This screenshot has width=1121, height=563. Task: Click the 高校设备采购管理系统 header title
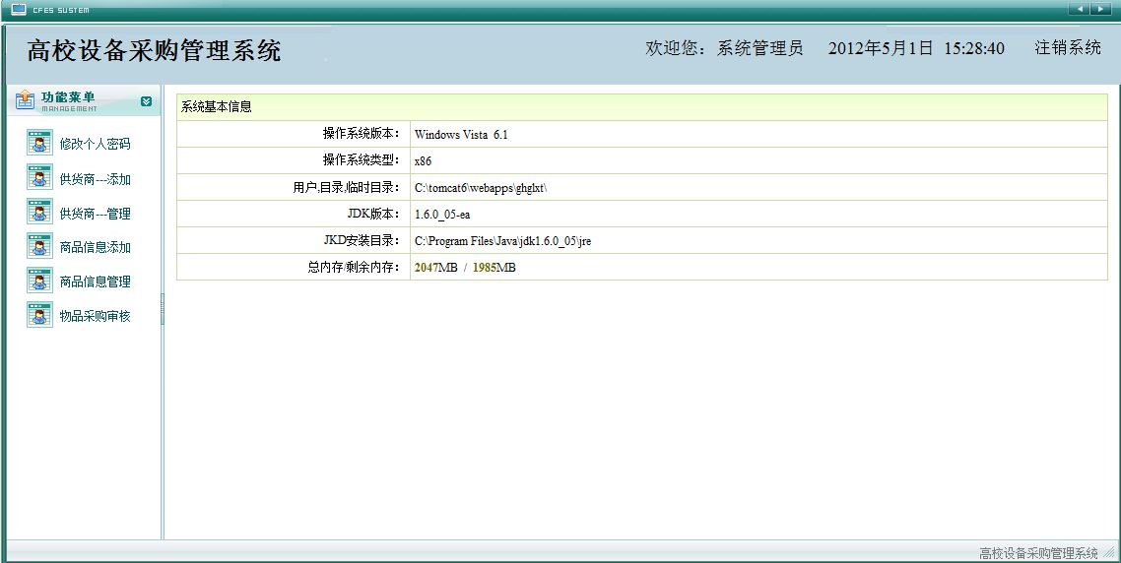(x=155, y=50)
